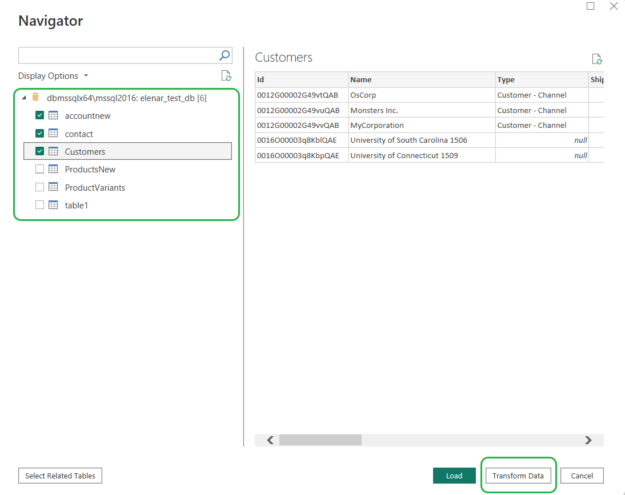Viewport: 625px width, 495px height.
Task: Uncheck the contact table checkbox
Action: pos(39,133)
